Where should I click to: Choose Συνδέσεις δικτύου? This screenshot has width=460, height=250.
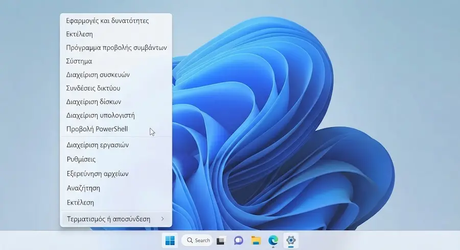pyautogui.click(x=116, y=88)
